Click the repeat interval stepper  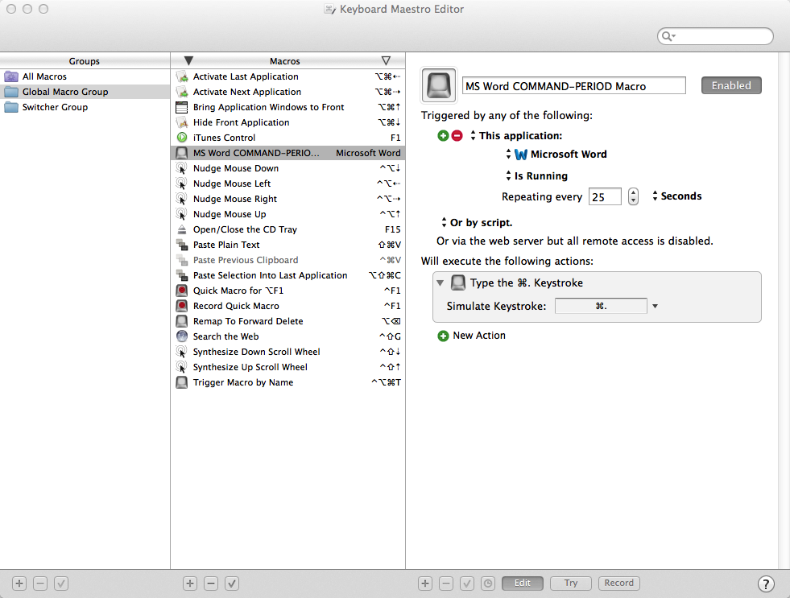[633, 196]
